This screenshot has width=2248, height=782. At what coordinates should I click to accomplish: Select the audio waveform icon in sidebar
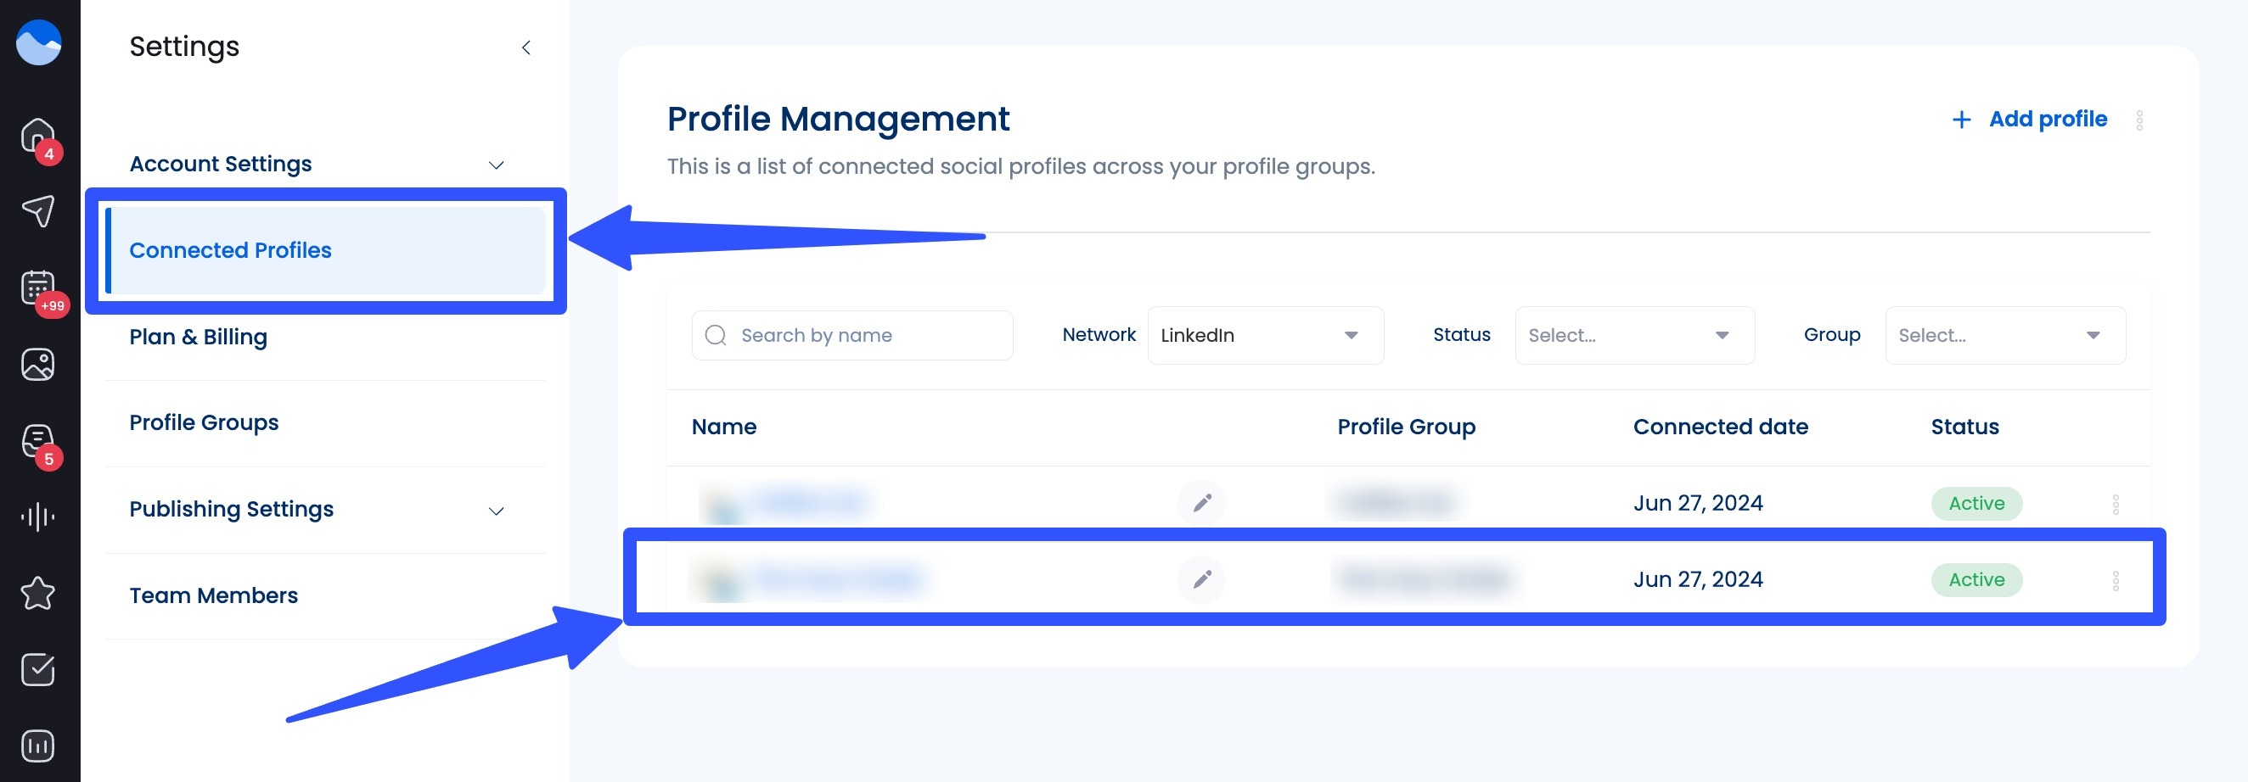[37, 516]
